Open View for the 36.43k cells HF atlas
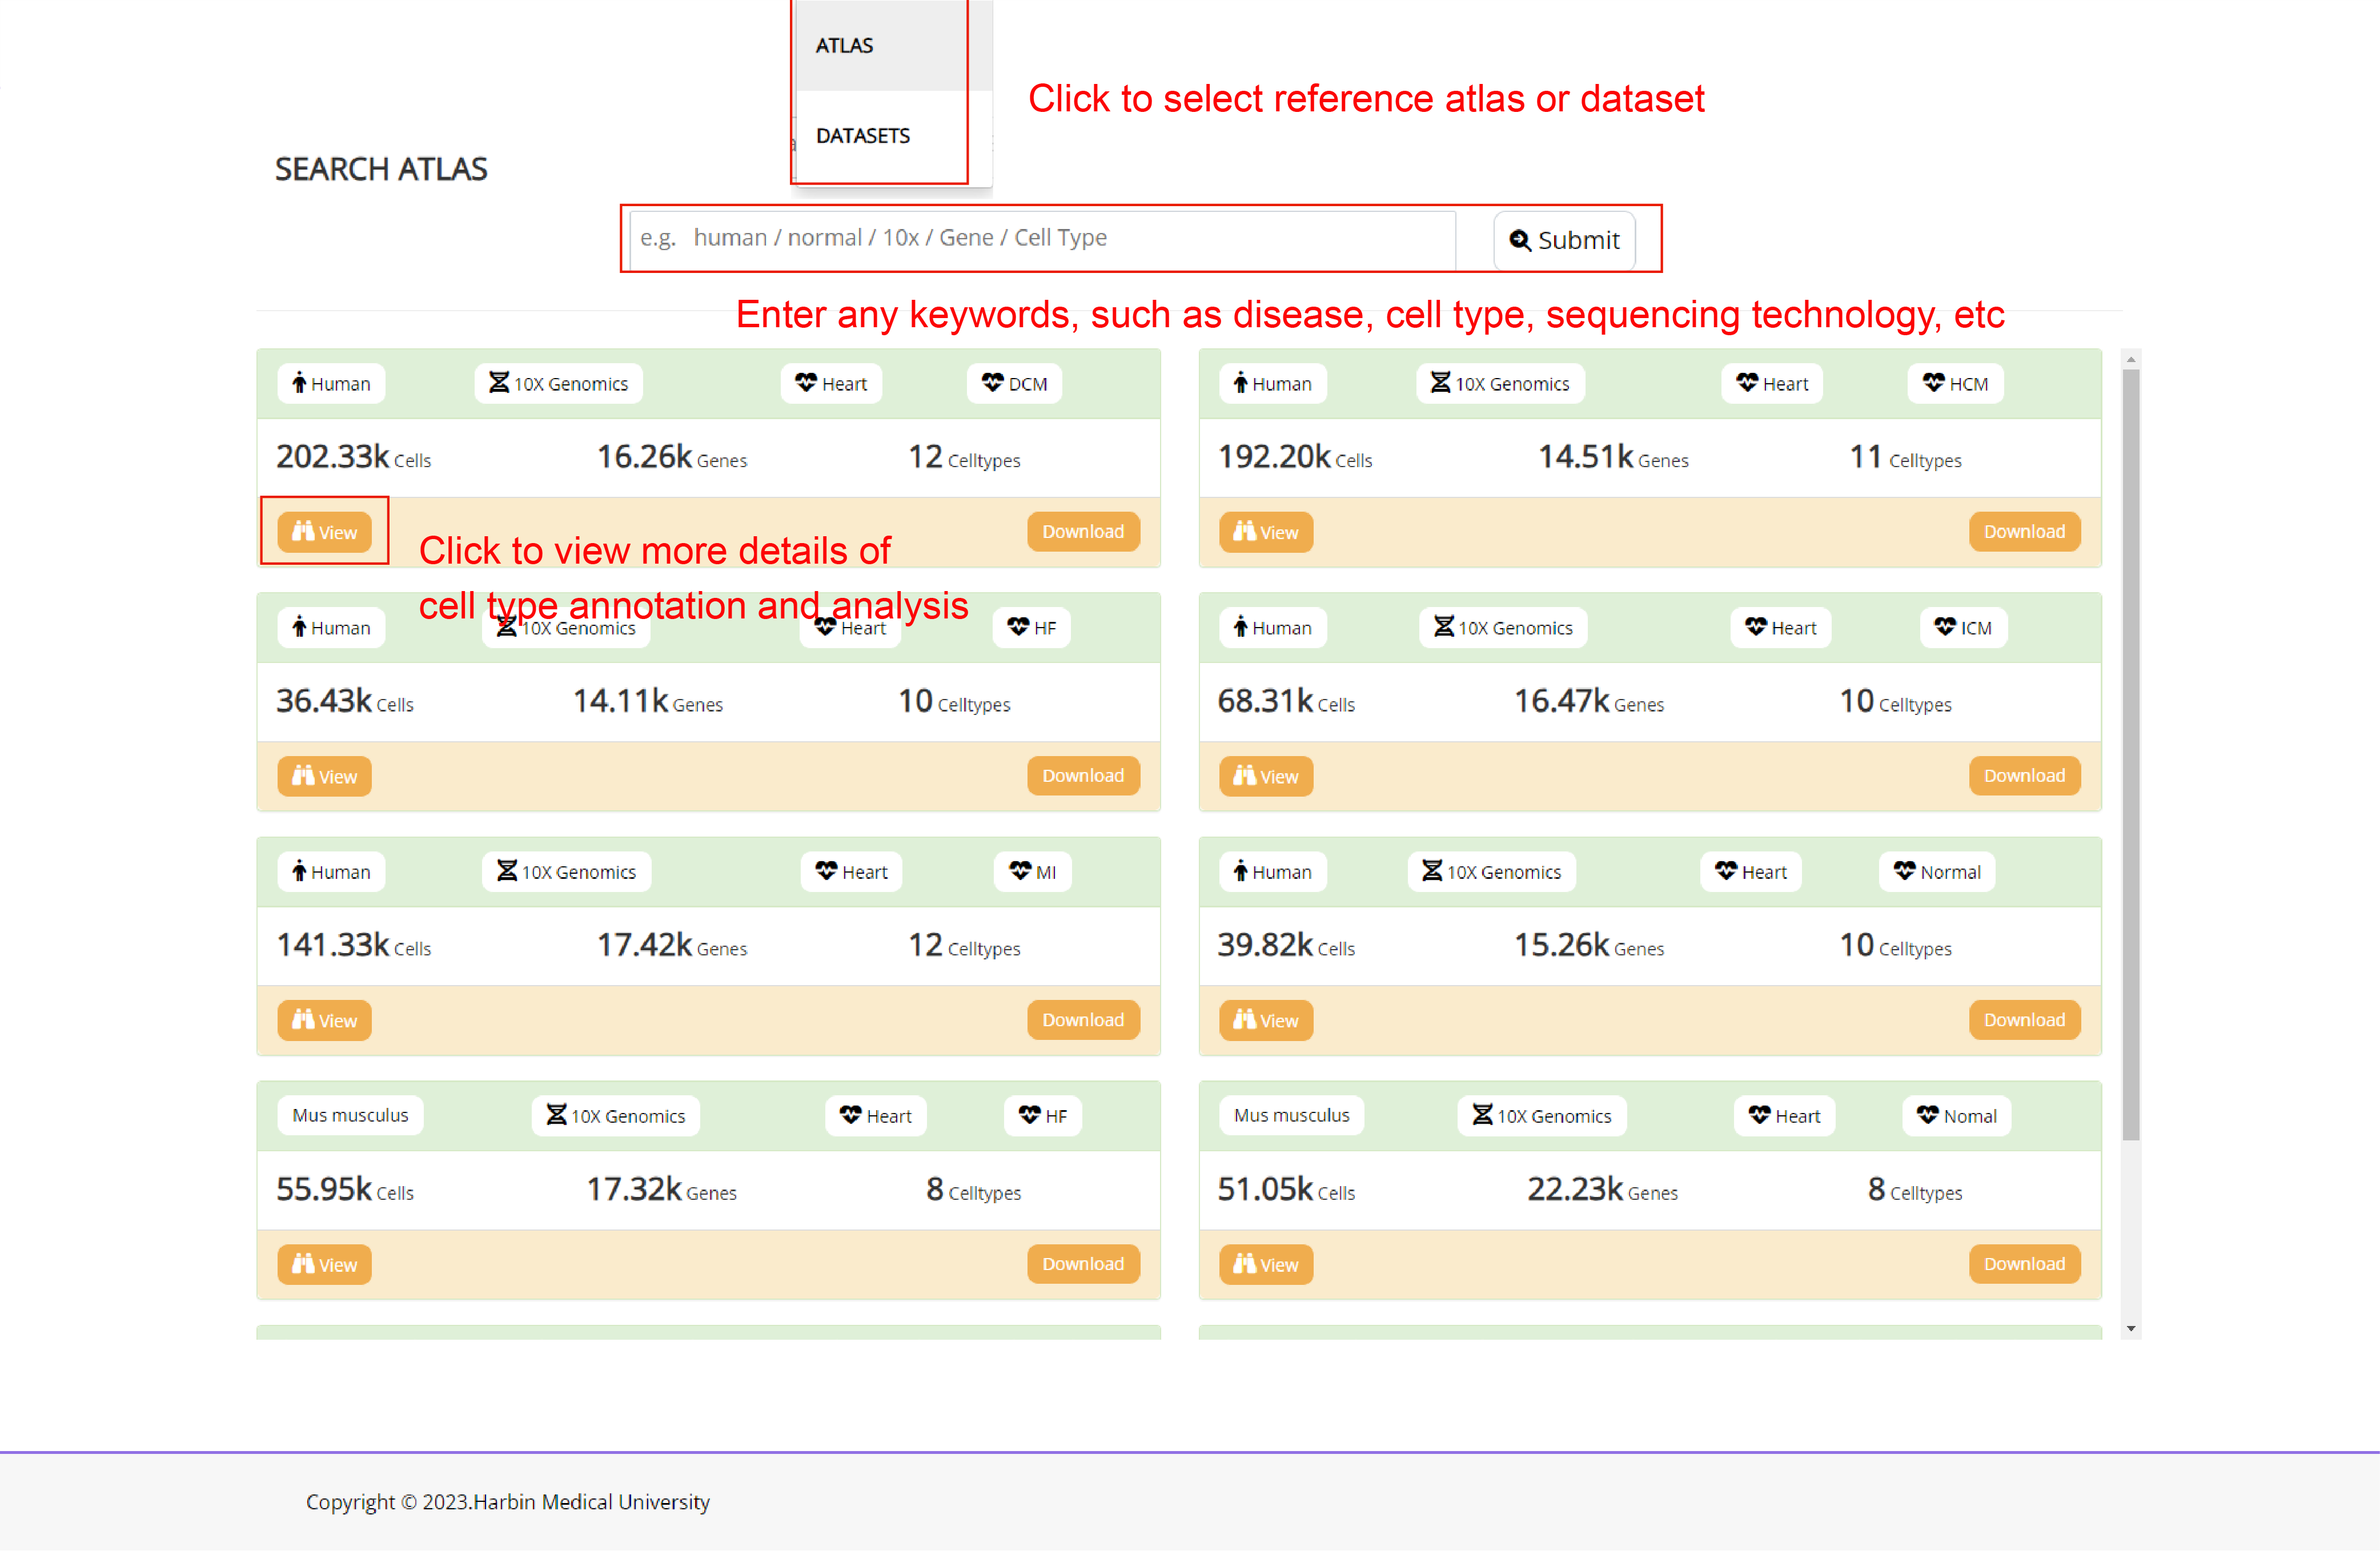Screen dimensions: 2380x1551 pyautogui.click(x=324, y=776)
